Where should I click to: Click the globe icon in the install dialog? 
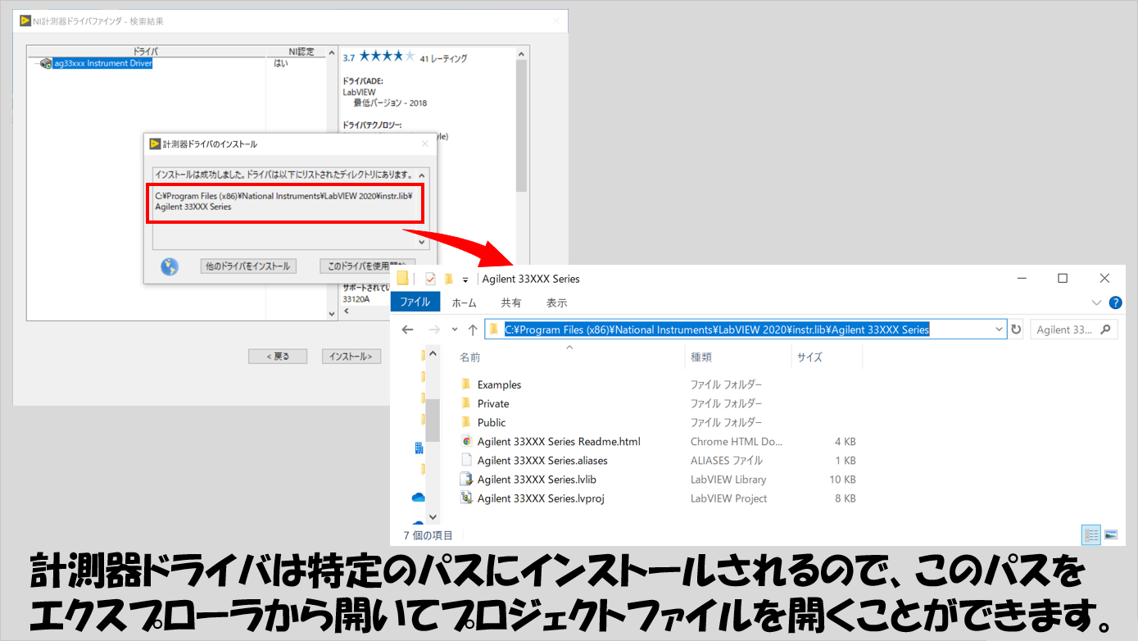(170, 266)
